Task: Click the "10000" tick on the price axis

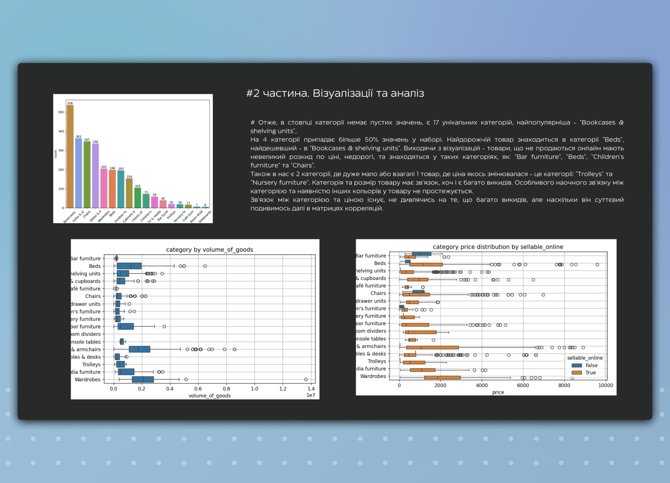Action: point(606,385)
